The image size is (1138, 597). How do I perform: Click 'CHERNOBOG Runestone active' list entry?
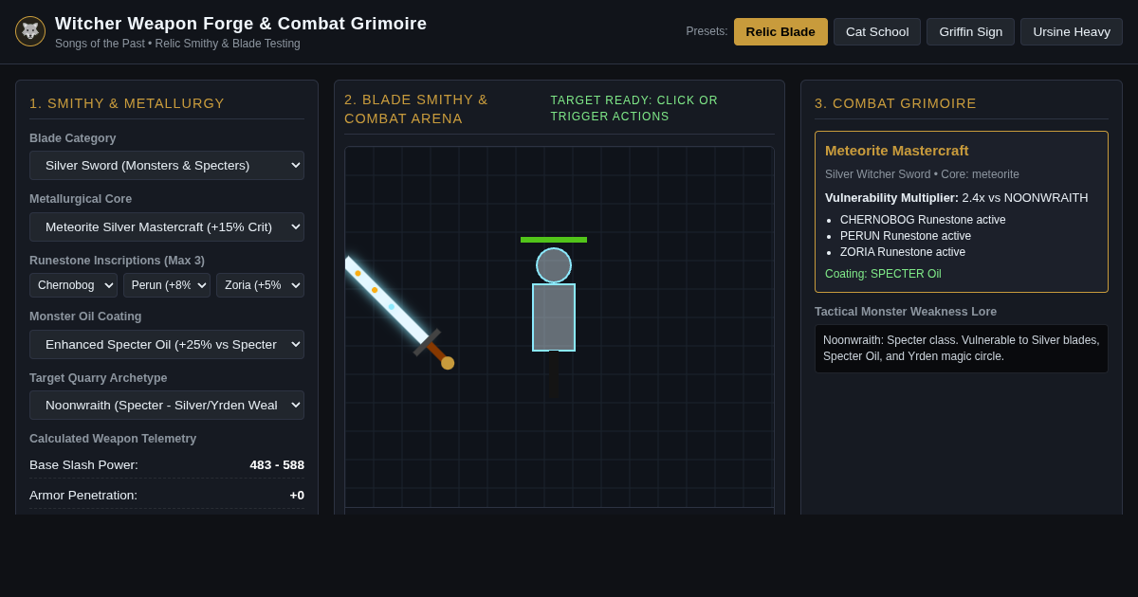[x=923, y=220]
